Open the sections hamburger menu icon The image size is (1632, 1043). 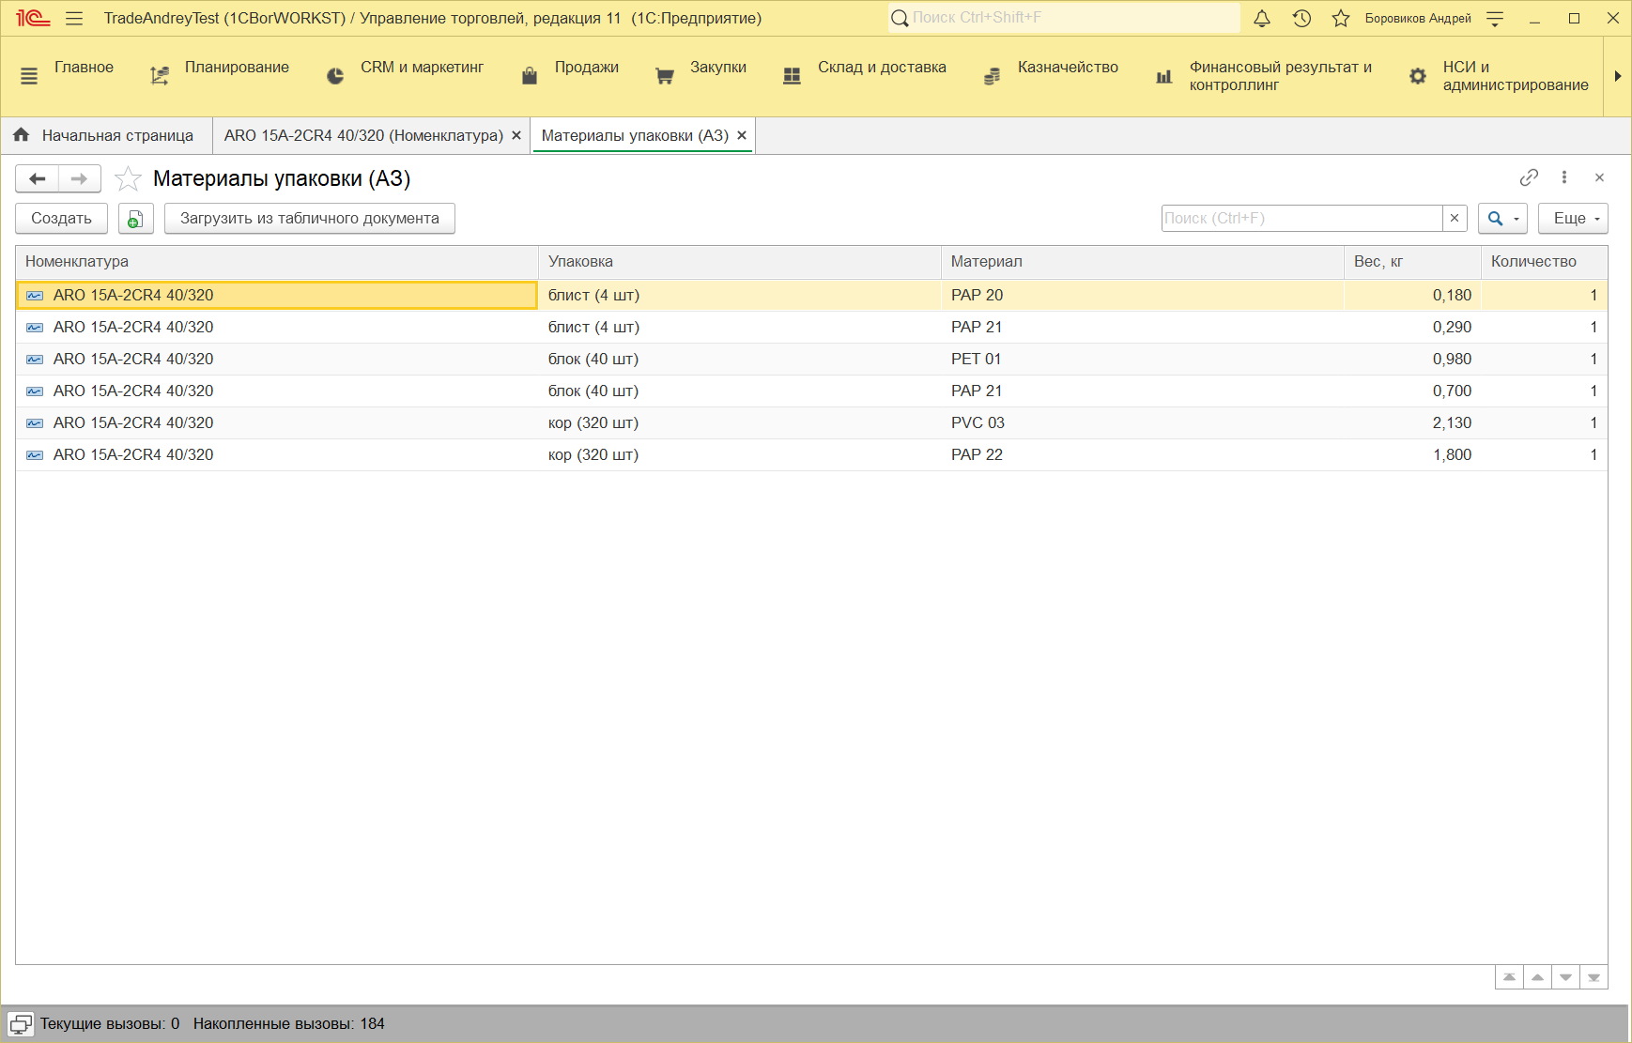point(74,19)
